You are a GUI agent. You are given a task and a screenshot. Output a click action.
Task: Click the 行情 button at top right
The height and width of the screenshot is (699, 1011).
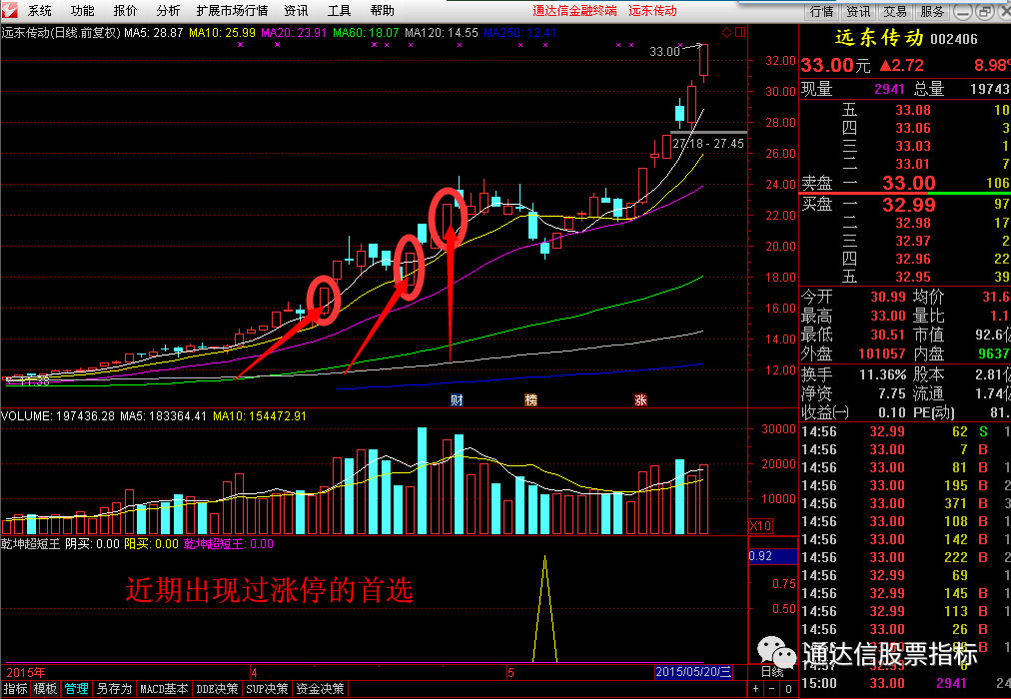(x=821, y=12)
